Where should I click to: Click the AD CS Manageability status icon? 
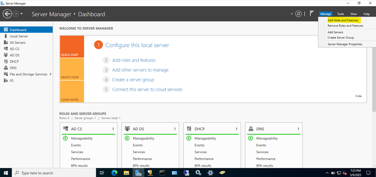point(65,138)
